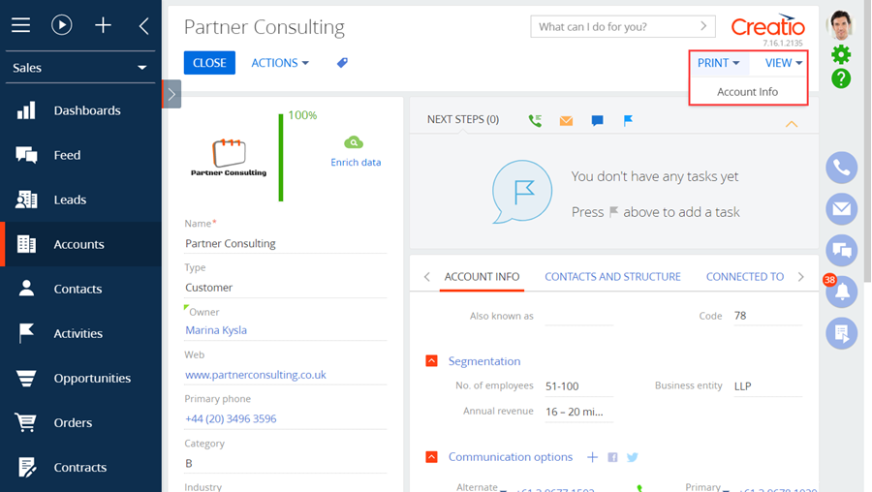The height and width of the screenshot is (492, 872).
Task: Click the blue chat message icon in Next Steps
Action: tap(597, 121)
